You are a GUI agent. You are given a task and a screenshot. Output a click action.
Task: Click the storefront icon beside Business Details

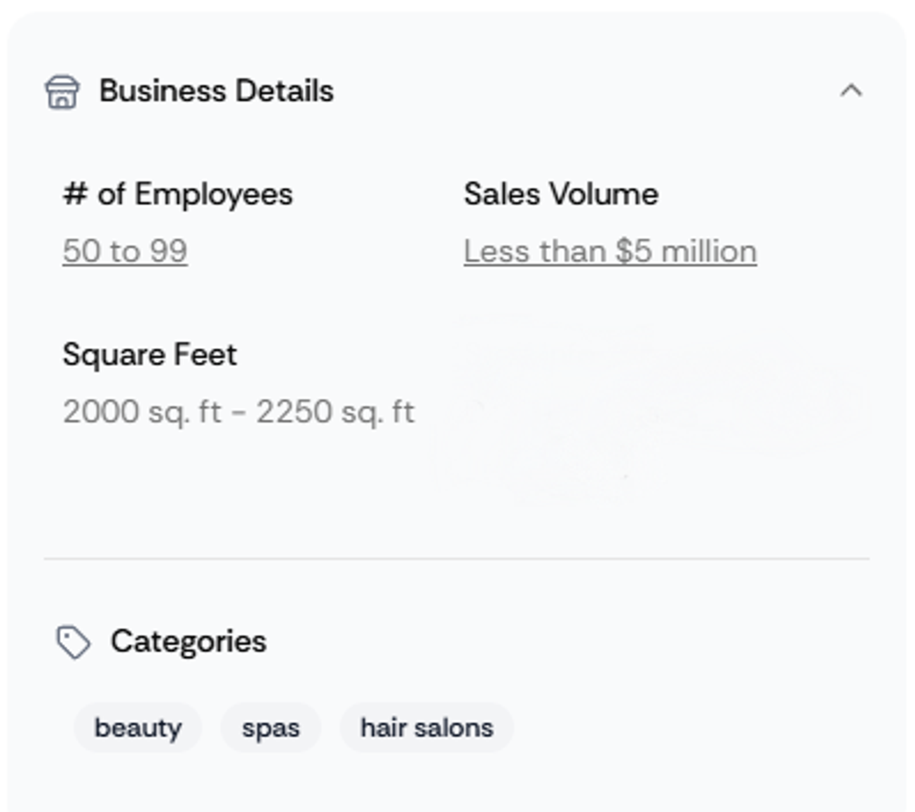62,92
